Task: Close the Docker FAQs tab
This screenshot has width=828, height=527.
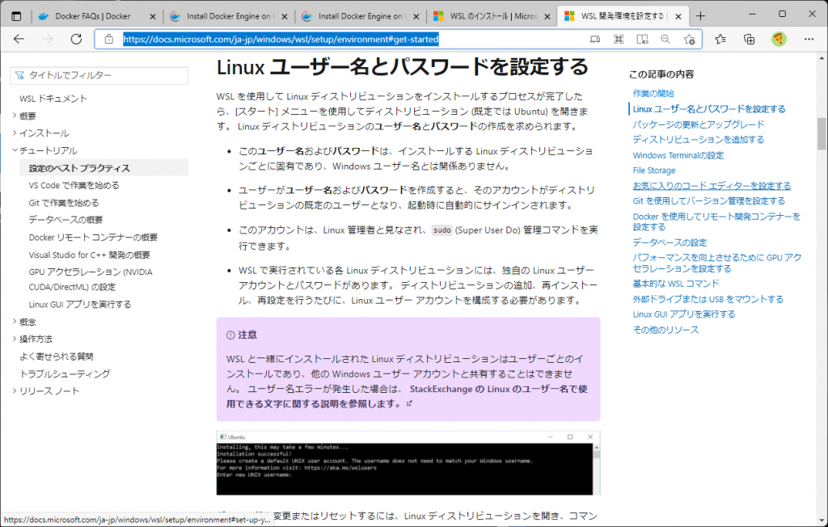Action: coord(153,16)
